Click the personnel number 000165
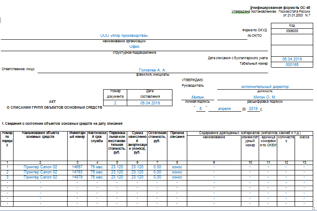The height and width of the screenshot is (211, 317). (292, 65)
